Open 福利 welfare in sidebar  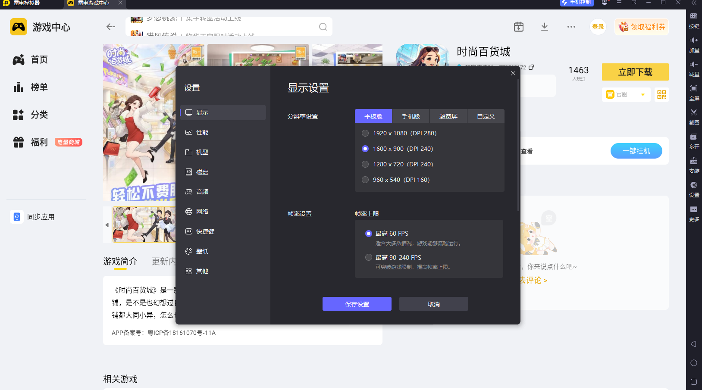coord(30,142)
